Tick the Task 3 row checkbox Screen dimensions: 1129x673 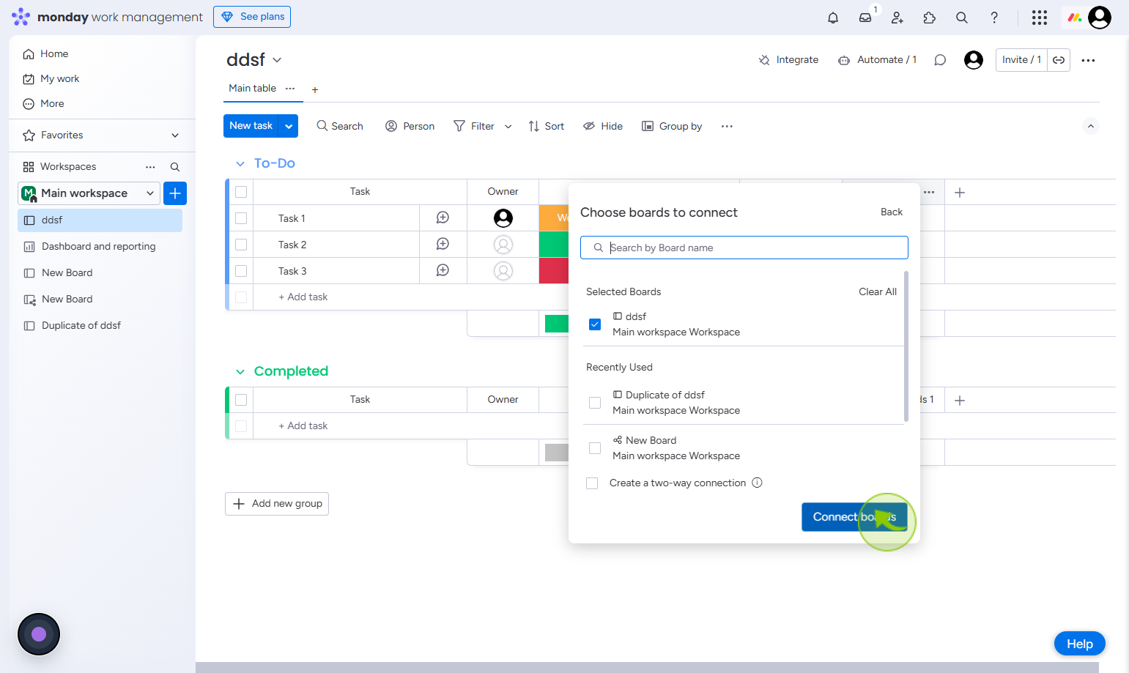[241, 271]
